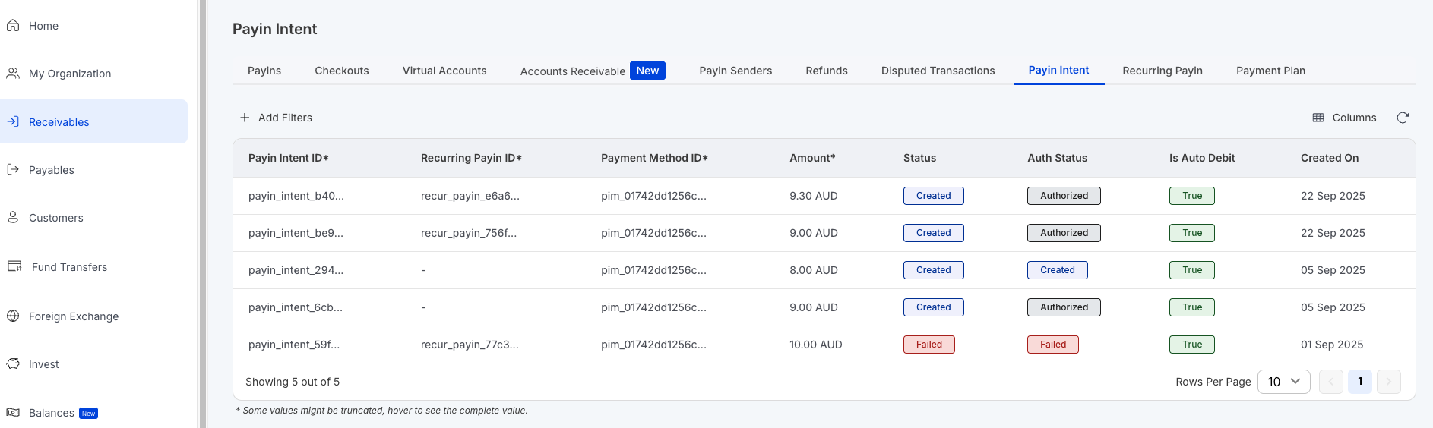
Task: Switch to the Payin Senders tab
Action: (x=735, y=71)
